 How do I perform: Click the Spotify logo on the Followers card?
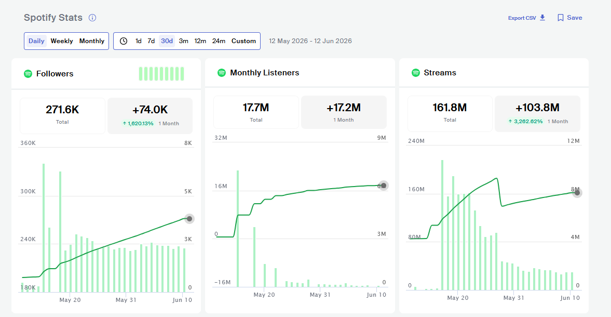[28, 74]
